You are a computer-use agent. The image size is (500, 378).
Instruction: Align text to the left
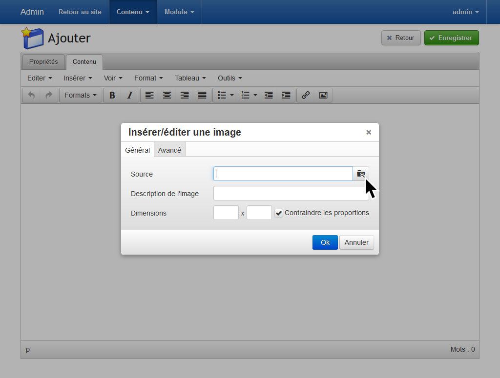pos(149,95)
